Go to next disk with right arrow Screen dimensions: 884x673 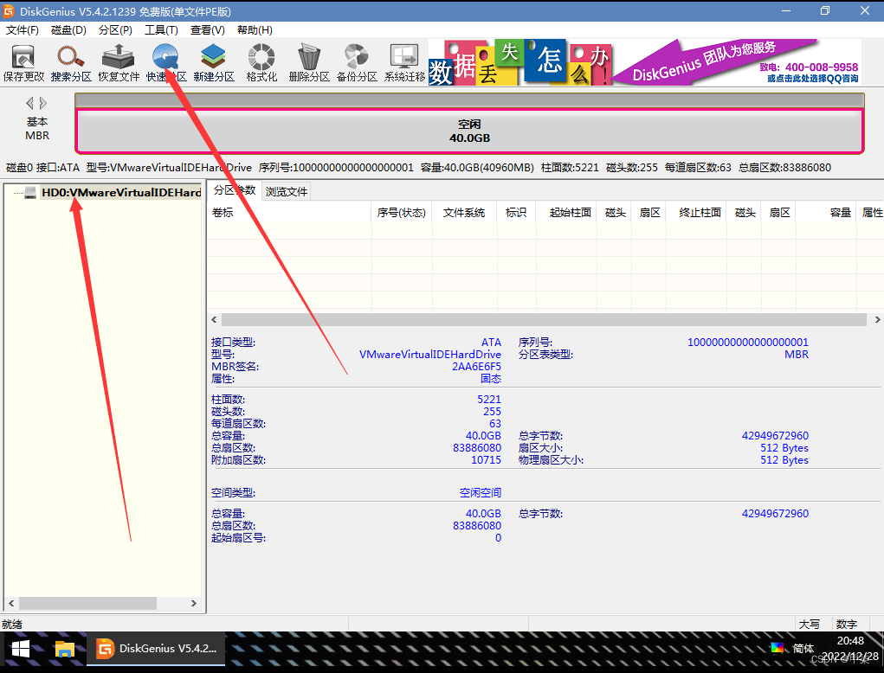click(x=43, y=103)
